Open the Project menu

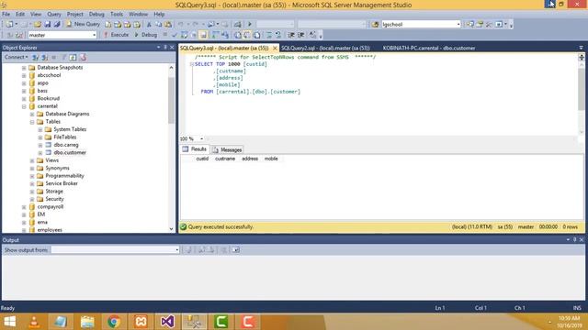(75, 15)
